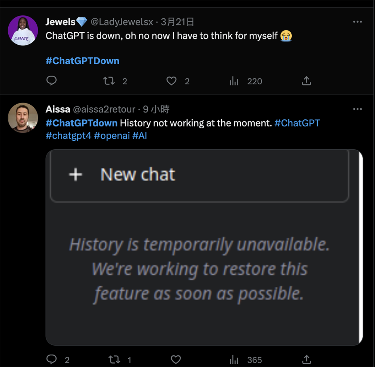Open Aissa's profile via his avatar
Image resolution: width=375 pixels, height=367 pixels.
(x=23, y=117)
